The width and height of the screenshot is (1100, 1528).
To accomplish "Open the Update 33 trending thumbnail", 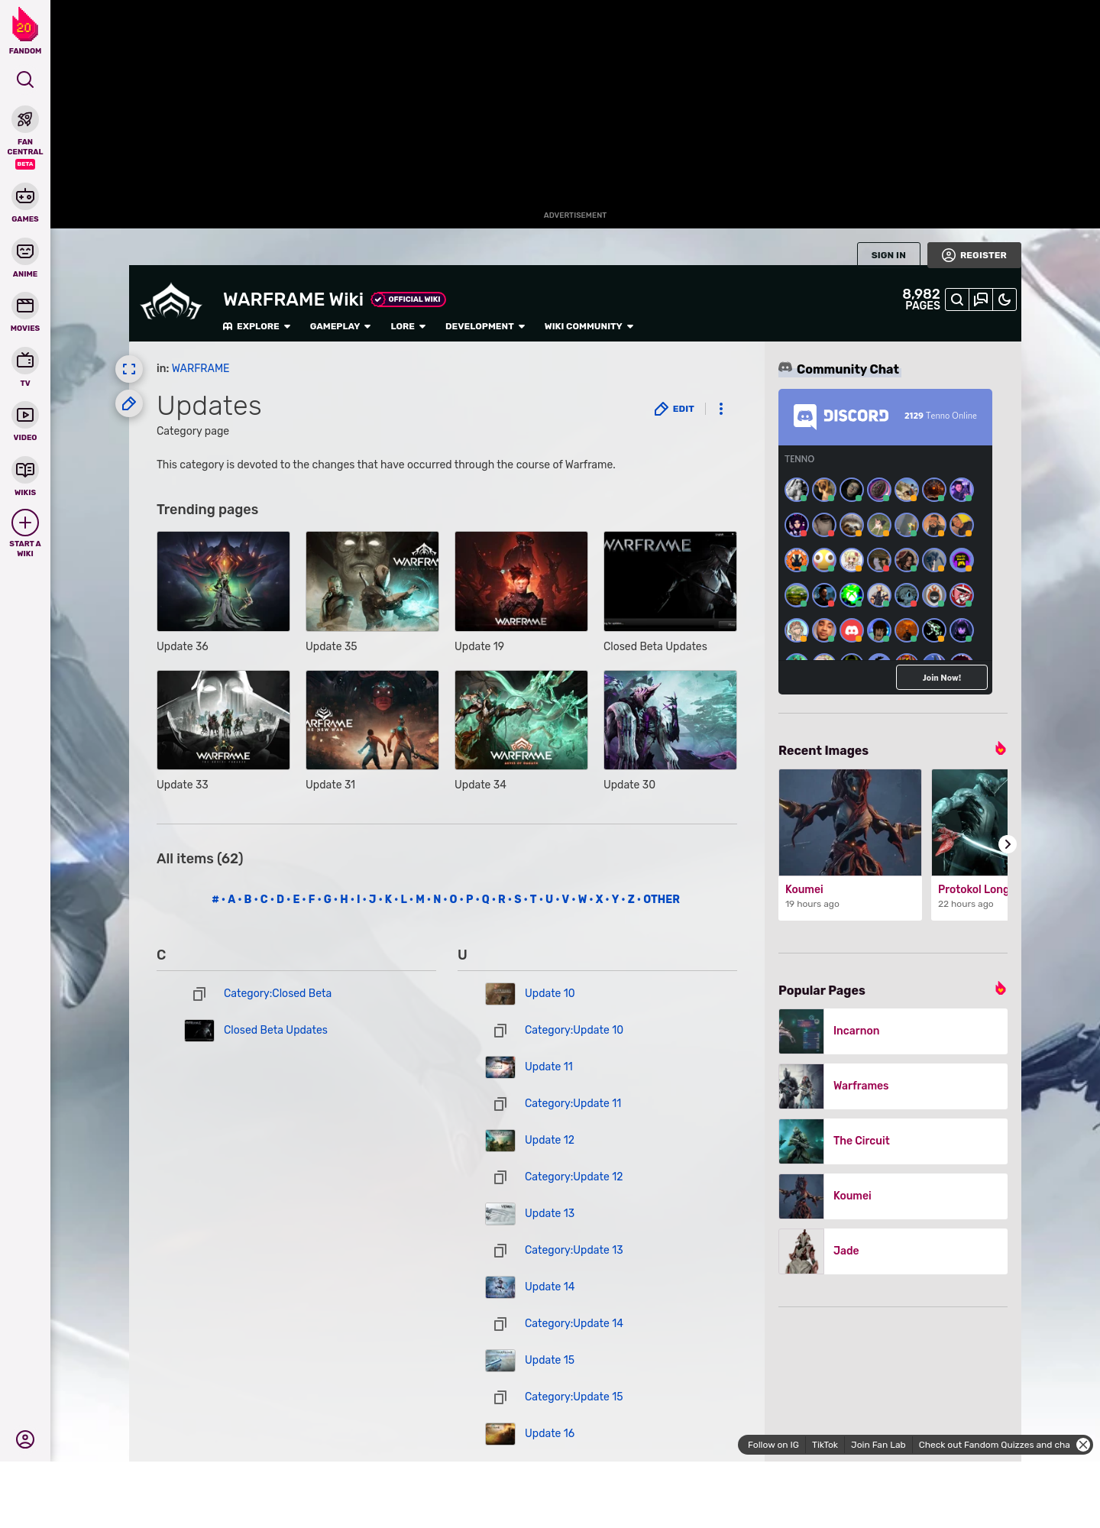I will tap(223, 720).
